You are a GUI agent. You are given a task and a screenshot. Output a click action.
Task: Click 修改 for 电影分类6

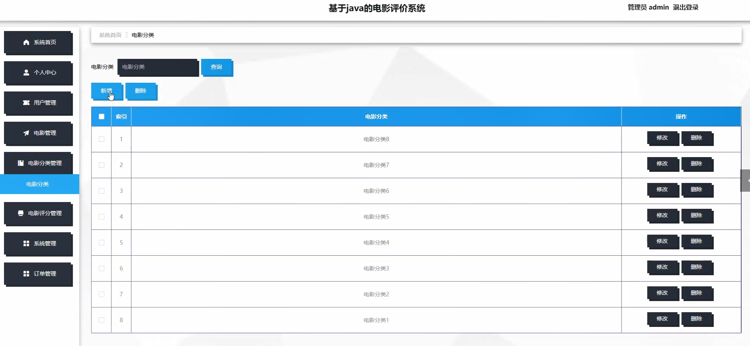coord(662,190)
